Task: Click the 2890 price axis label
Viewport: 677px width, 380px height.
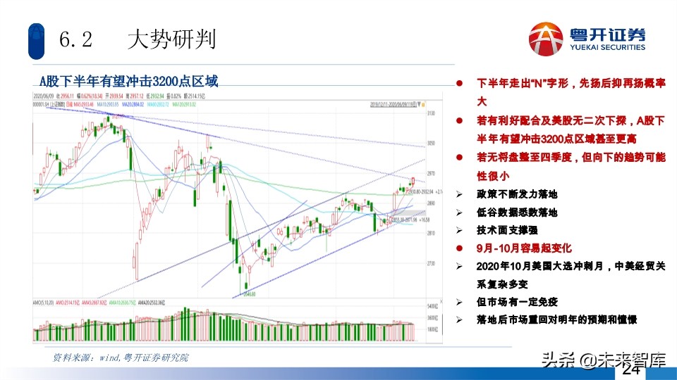Action: pos(431,203)
